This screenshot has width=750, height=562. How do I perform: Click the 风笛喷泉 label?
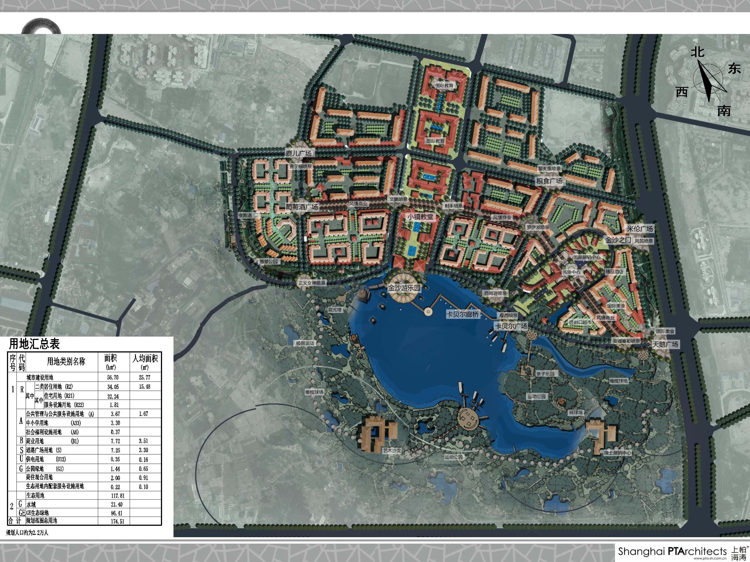pos(643,241)
